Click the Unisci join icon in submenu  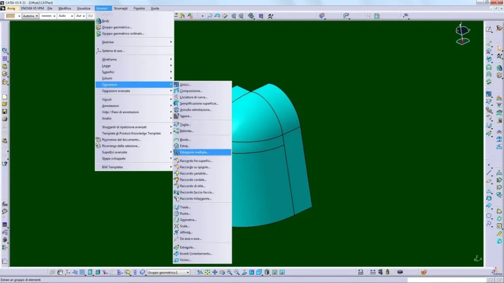[x=176, y=84]
